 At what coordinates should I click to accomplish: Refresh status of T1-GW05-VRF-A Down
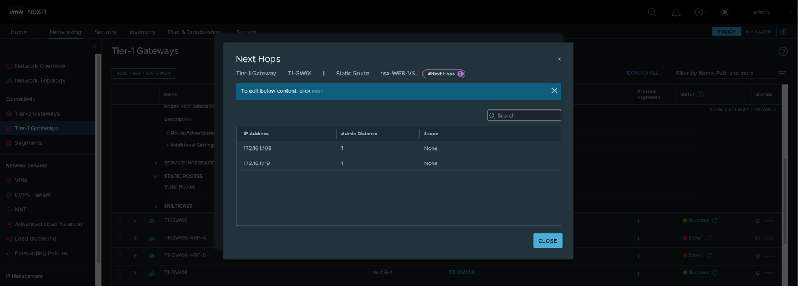[x=709, y=238]
